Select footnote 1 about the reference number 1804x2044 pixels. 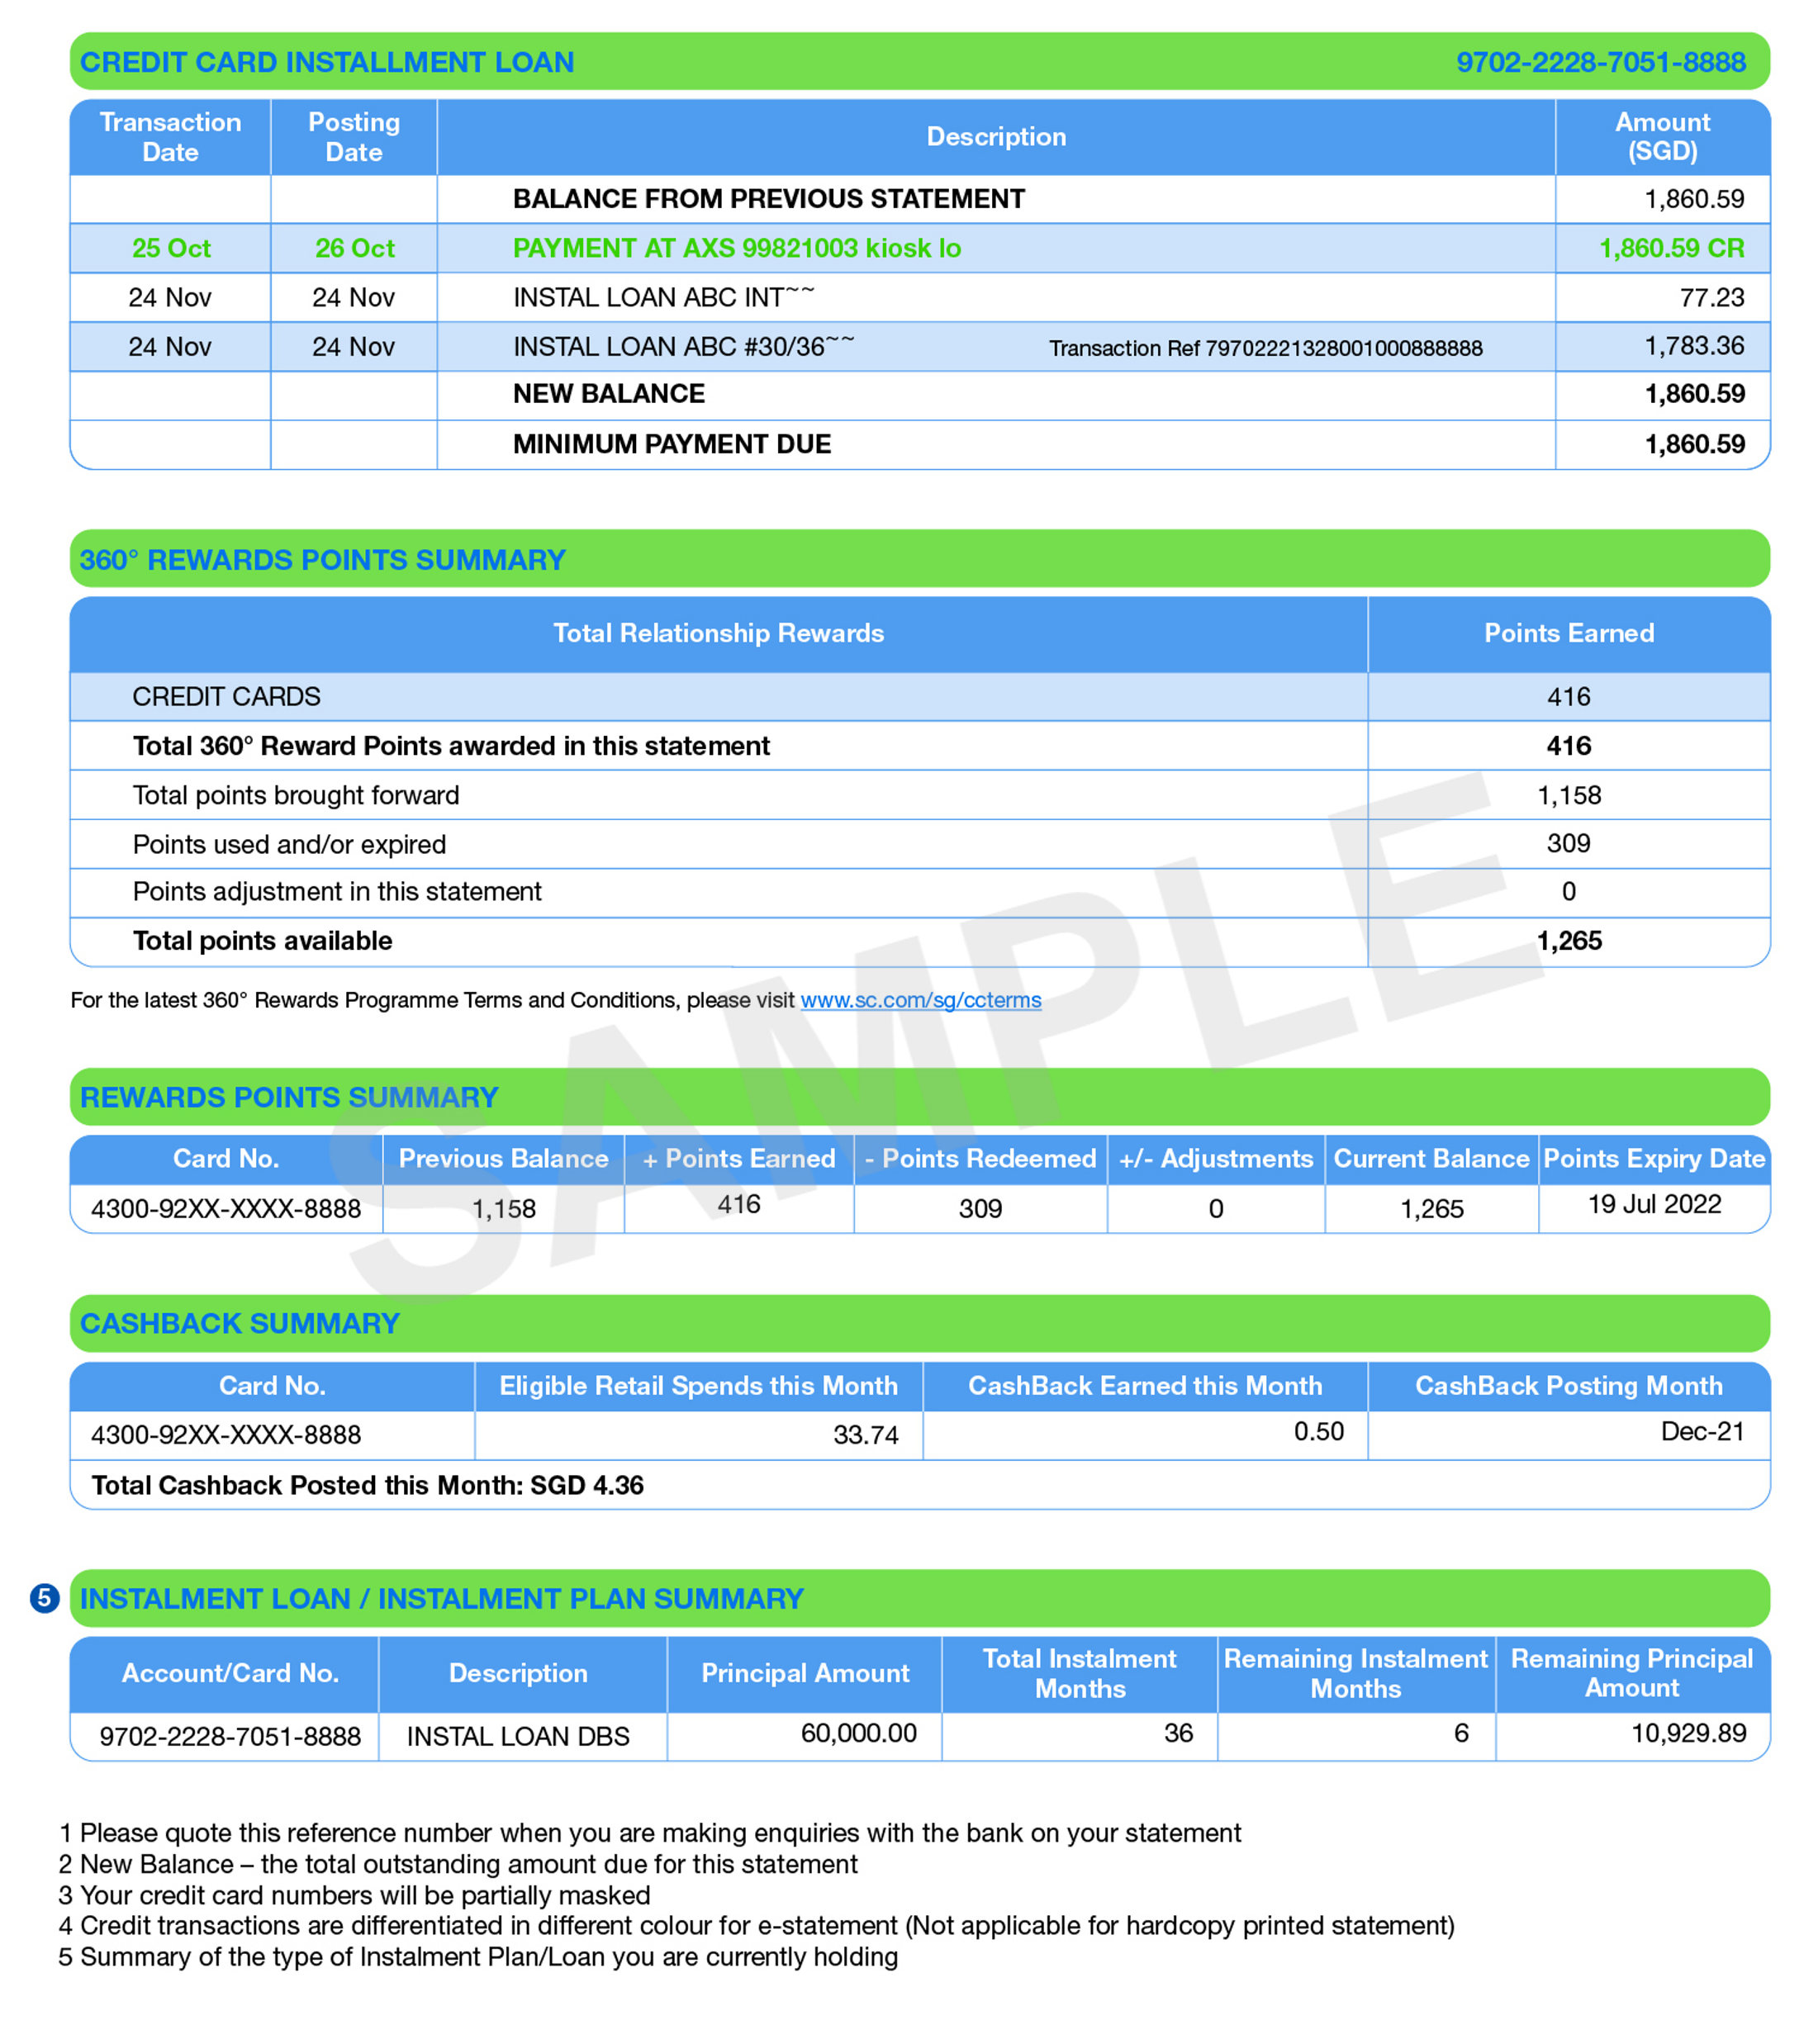tap(650, 1833)
